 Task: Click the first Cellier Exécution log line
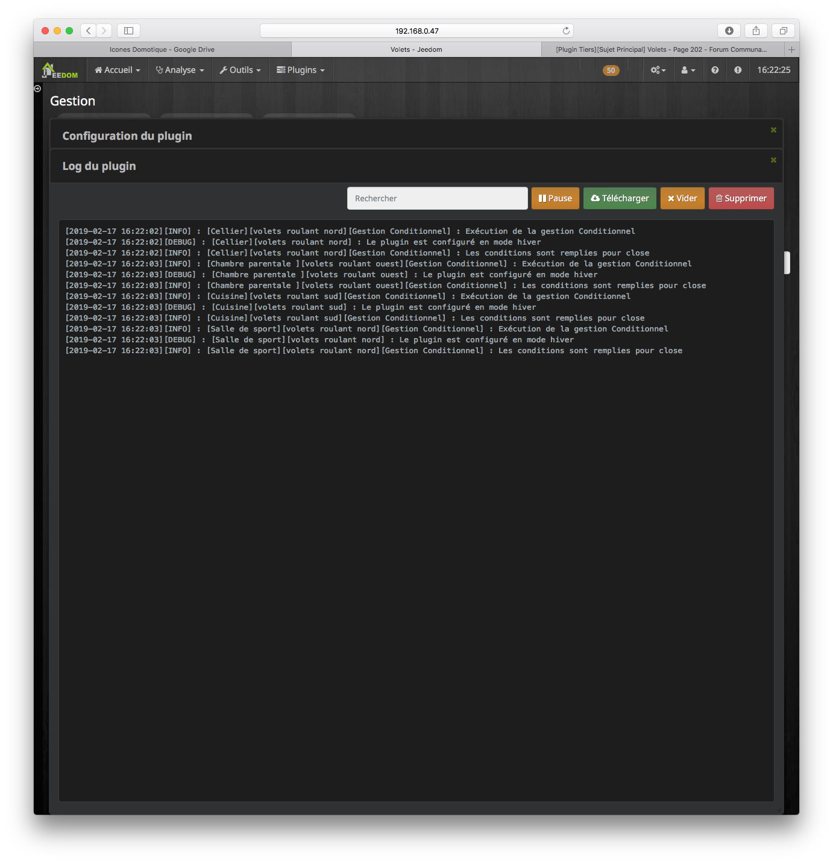350,231
